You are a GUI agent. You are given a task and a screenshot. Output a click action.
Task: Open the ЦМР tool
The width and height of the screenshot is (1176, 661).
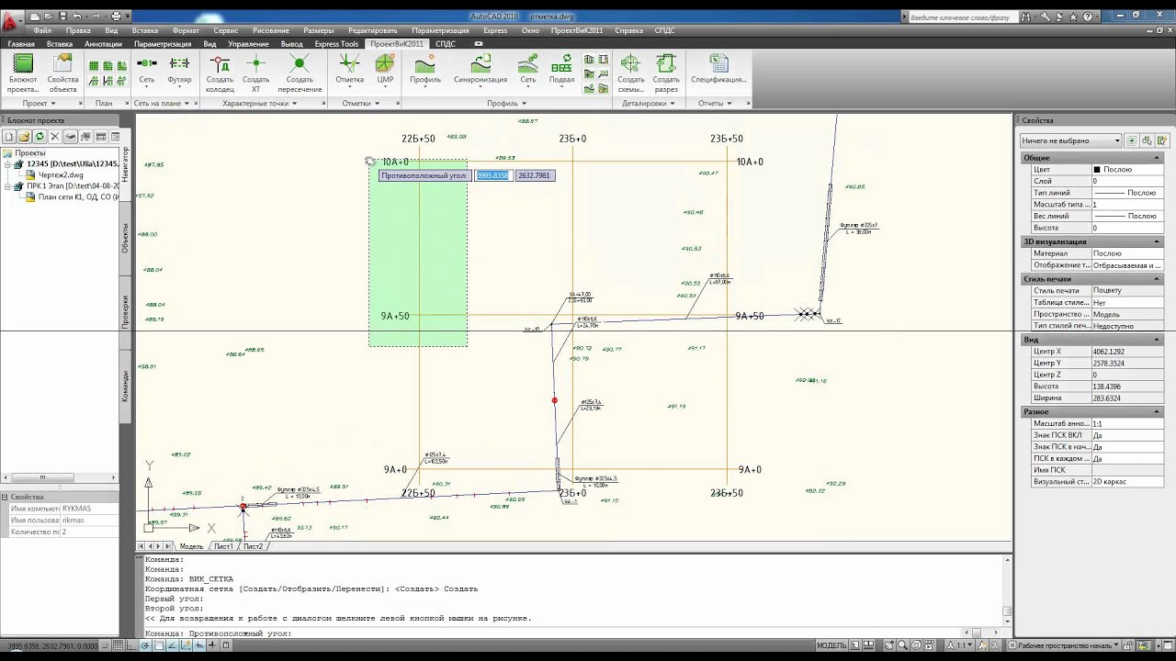[385, 70]
